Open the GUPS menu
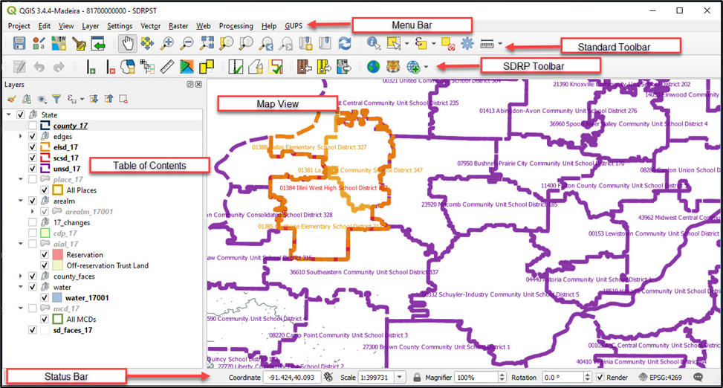 tap(294, 26)
